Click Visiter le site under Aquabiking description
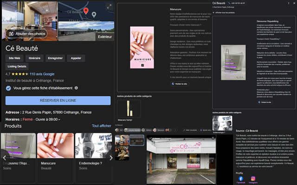The height and width of the screenshot is (185, 297). tap(265, 102)
